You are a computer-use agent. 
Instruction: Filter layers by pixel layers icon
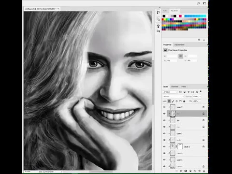[x=180, y=92]
